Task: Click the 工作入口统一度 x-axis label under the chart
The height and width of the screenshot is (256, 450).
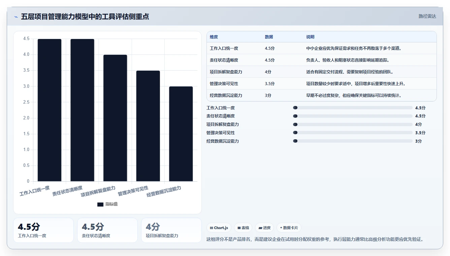Action: pyautogui.click(x=35, y=191)
